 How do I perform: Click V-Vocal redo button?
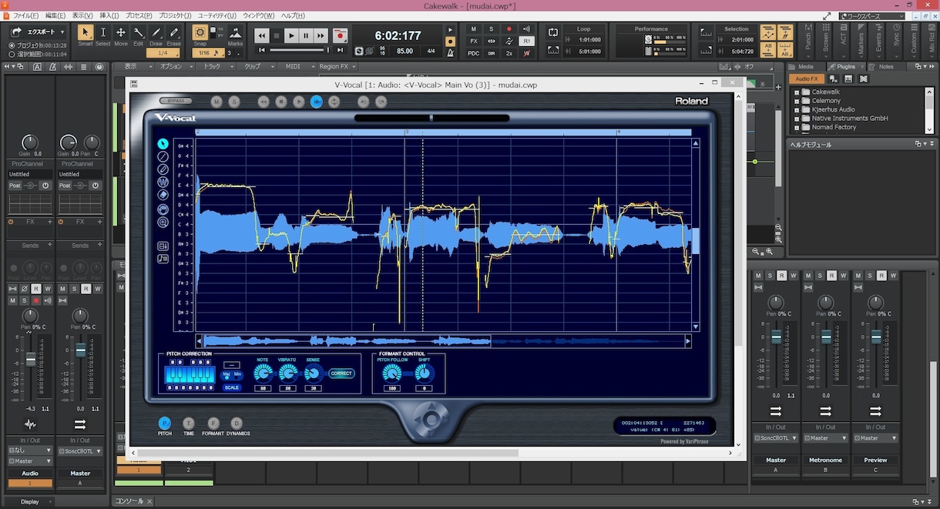click(x=381, y=102)
